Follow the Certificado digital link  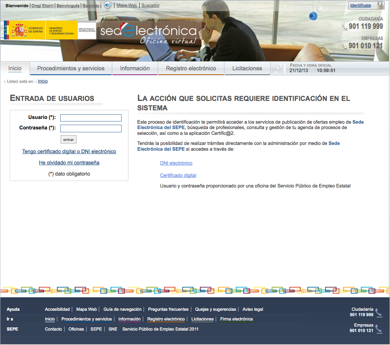click(178, 175)
